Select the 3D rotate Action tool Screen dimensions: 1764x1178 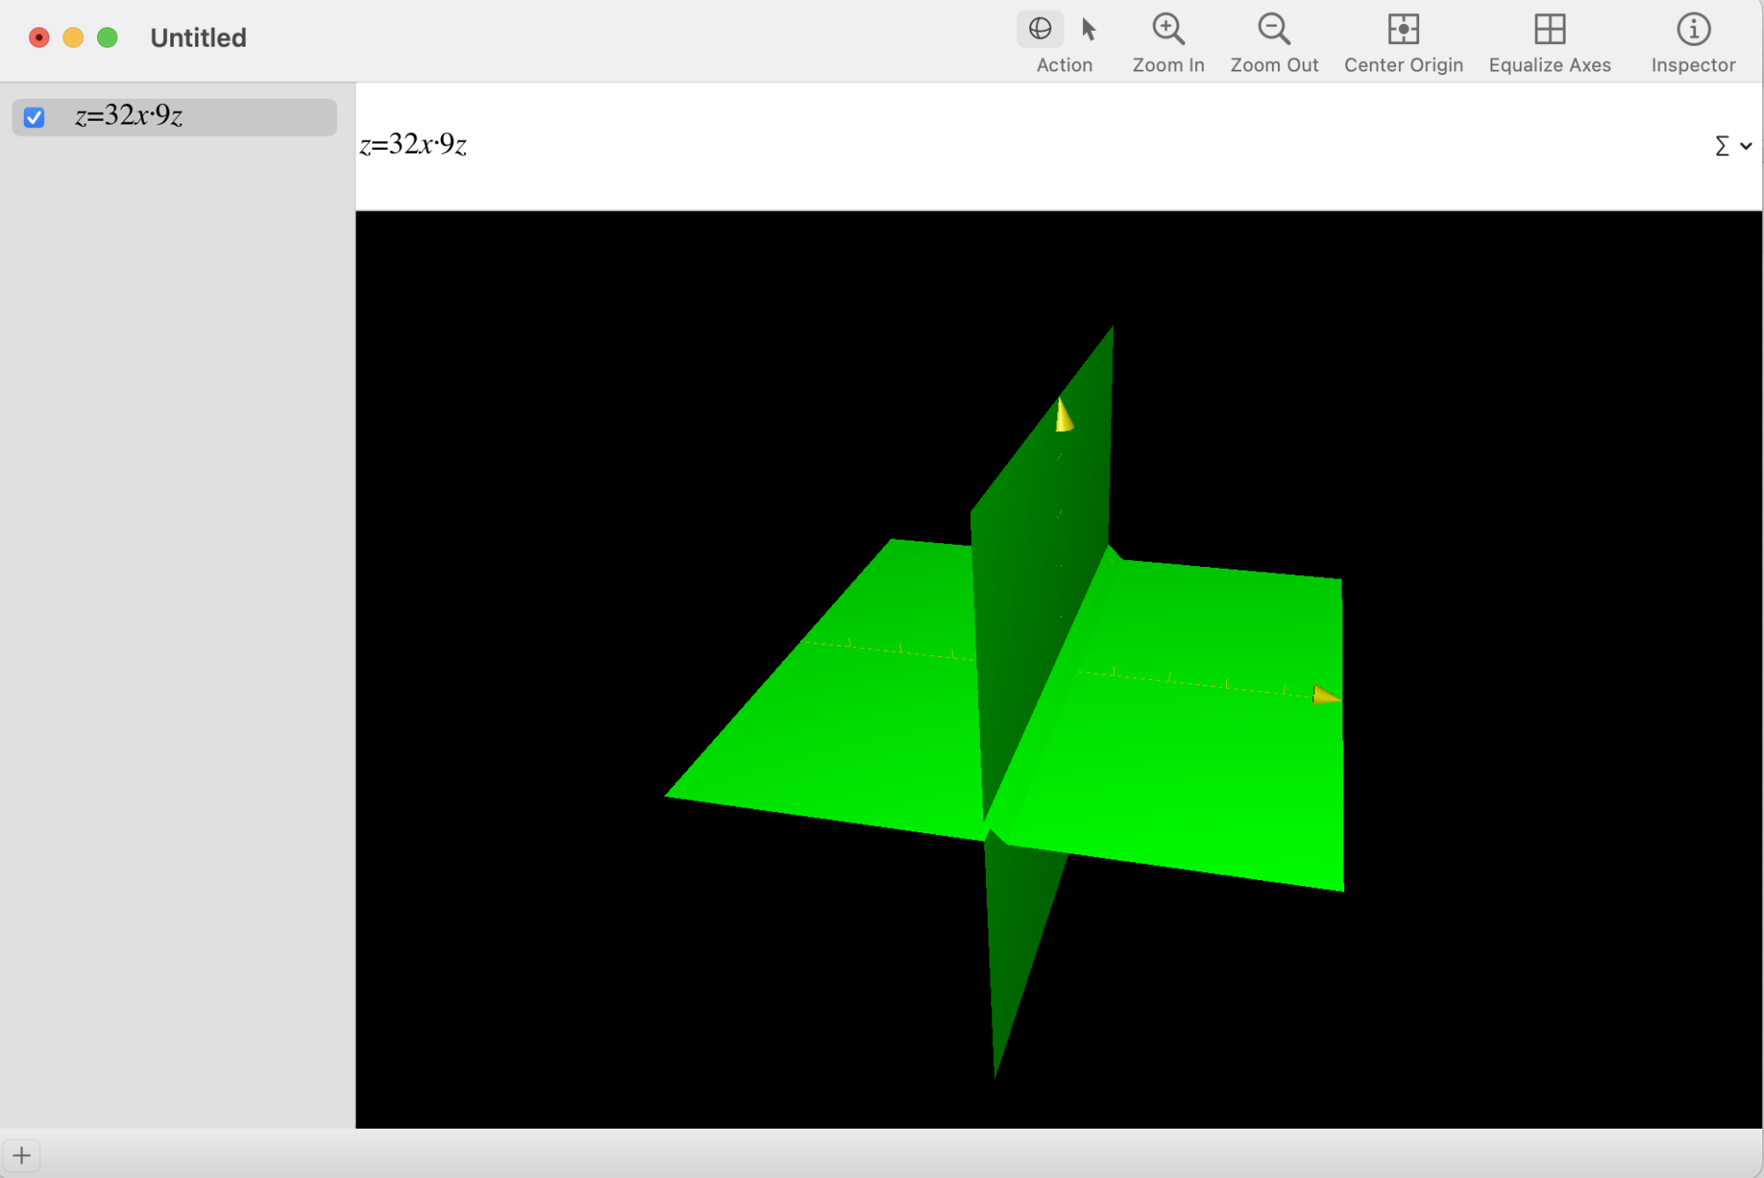coord(1040,29)
